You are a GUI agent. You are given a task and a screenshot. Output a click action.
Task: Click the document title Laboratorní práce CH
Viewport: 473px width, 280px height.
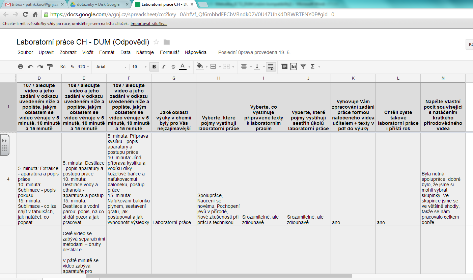pyautogui.click(x=83, y=42)
